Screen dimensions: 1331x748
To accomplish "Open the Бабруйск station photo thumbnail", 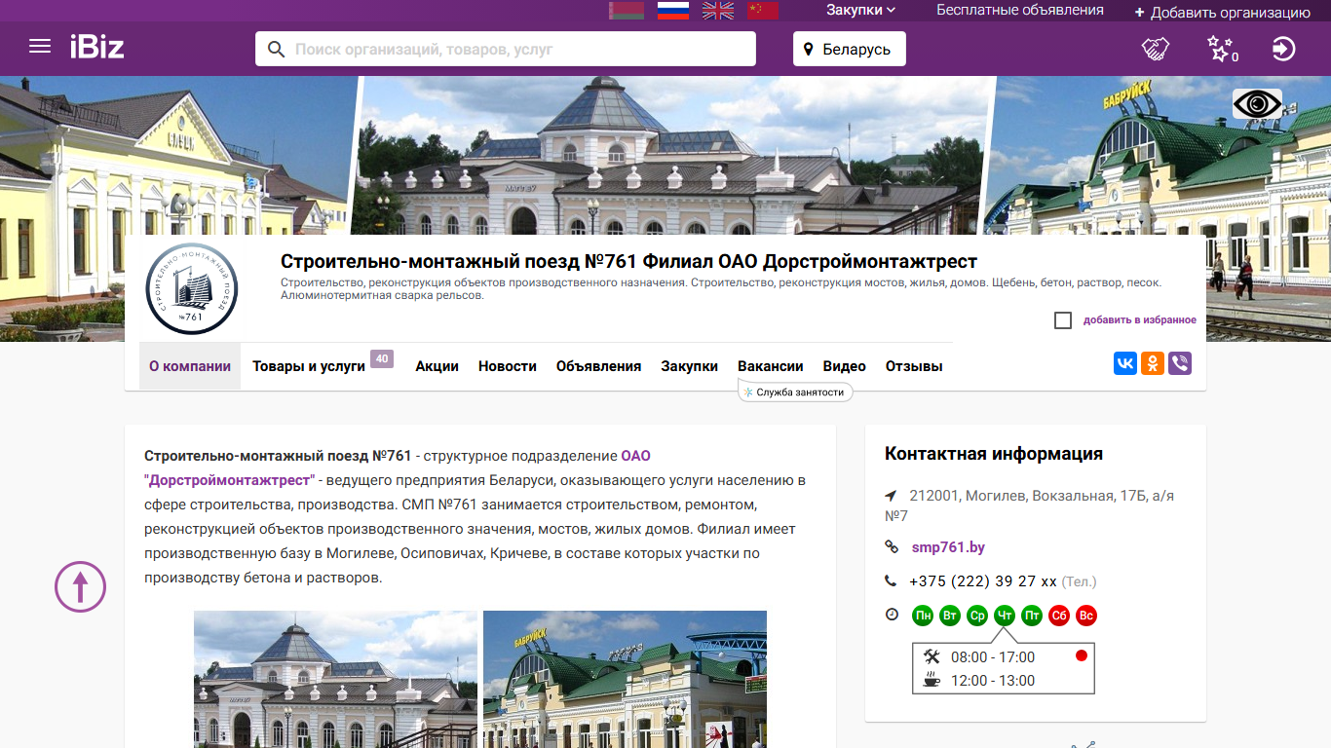I will click(x=625, y=679).
